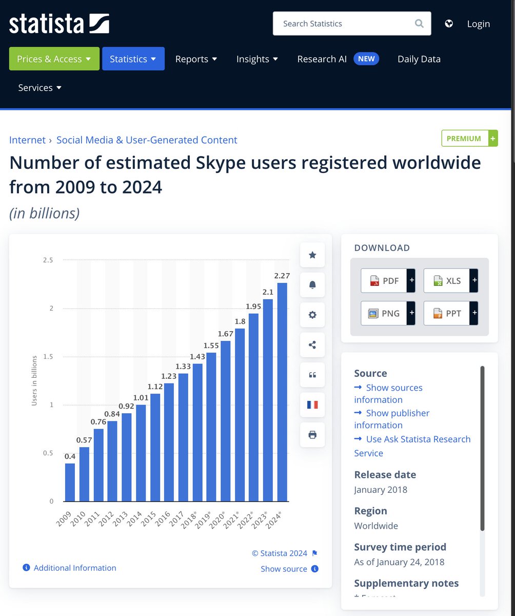Click the 'January 2018' text
515x616 pixels.
[x=381, y=490]
